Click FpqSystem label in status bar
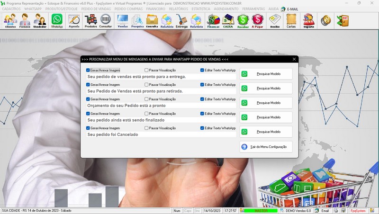Screen dimensions: 379x214 pyautogui.click(x=358, y=211)
